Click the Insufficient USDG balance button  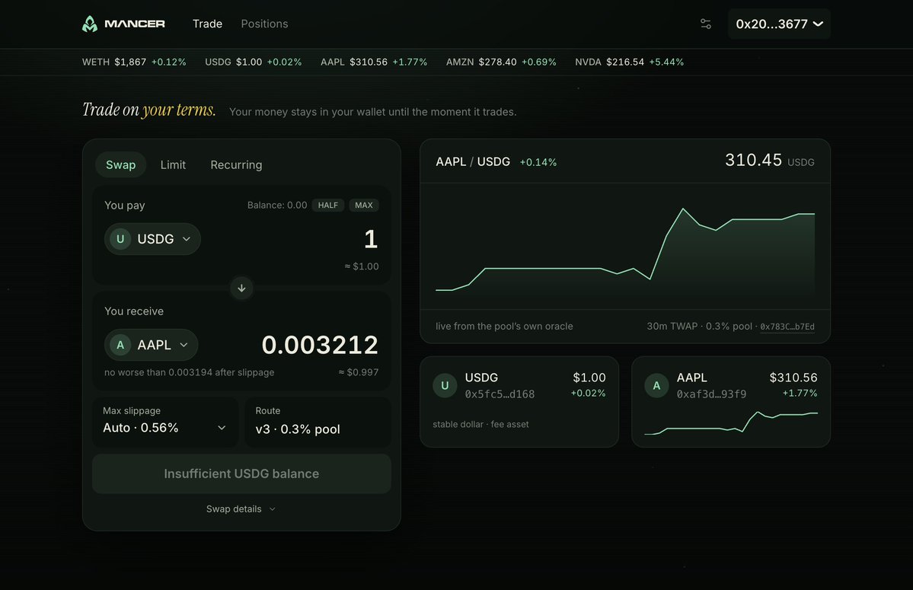[241, 474]
